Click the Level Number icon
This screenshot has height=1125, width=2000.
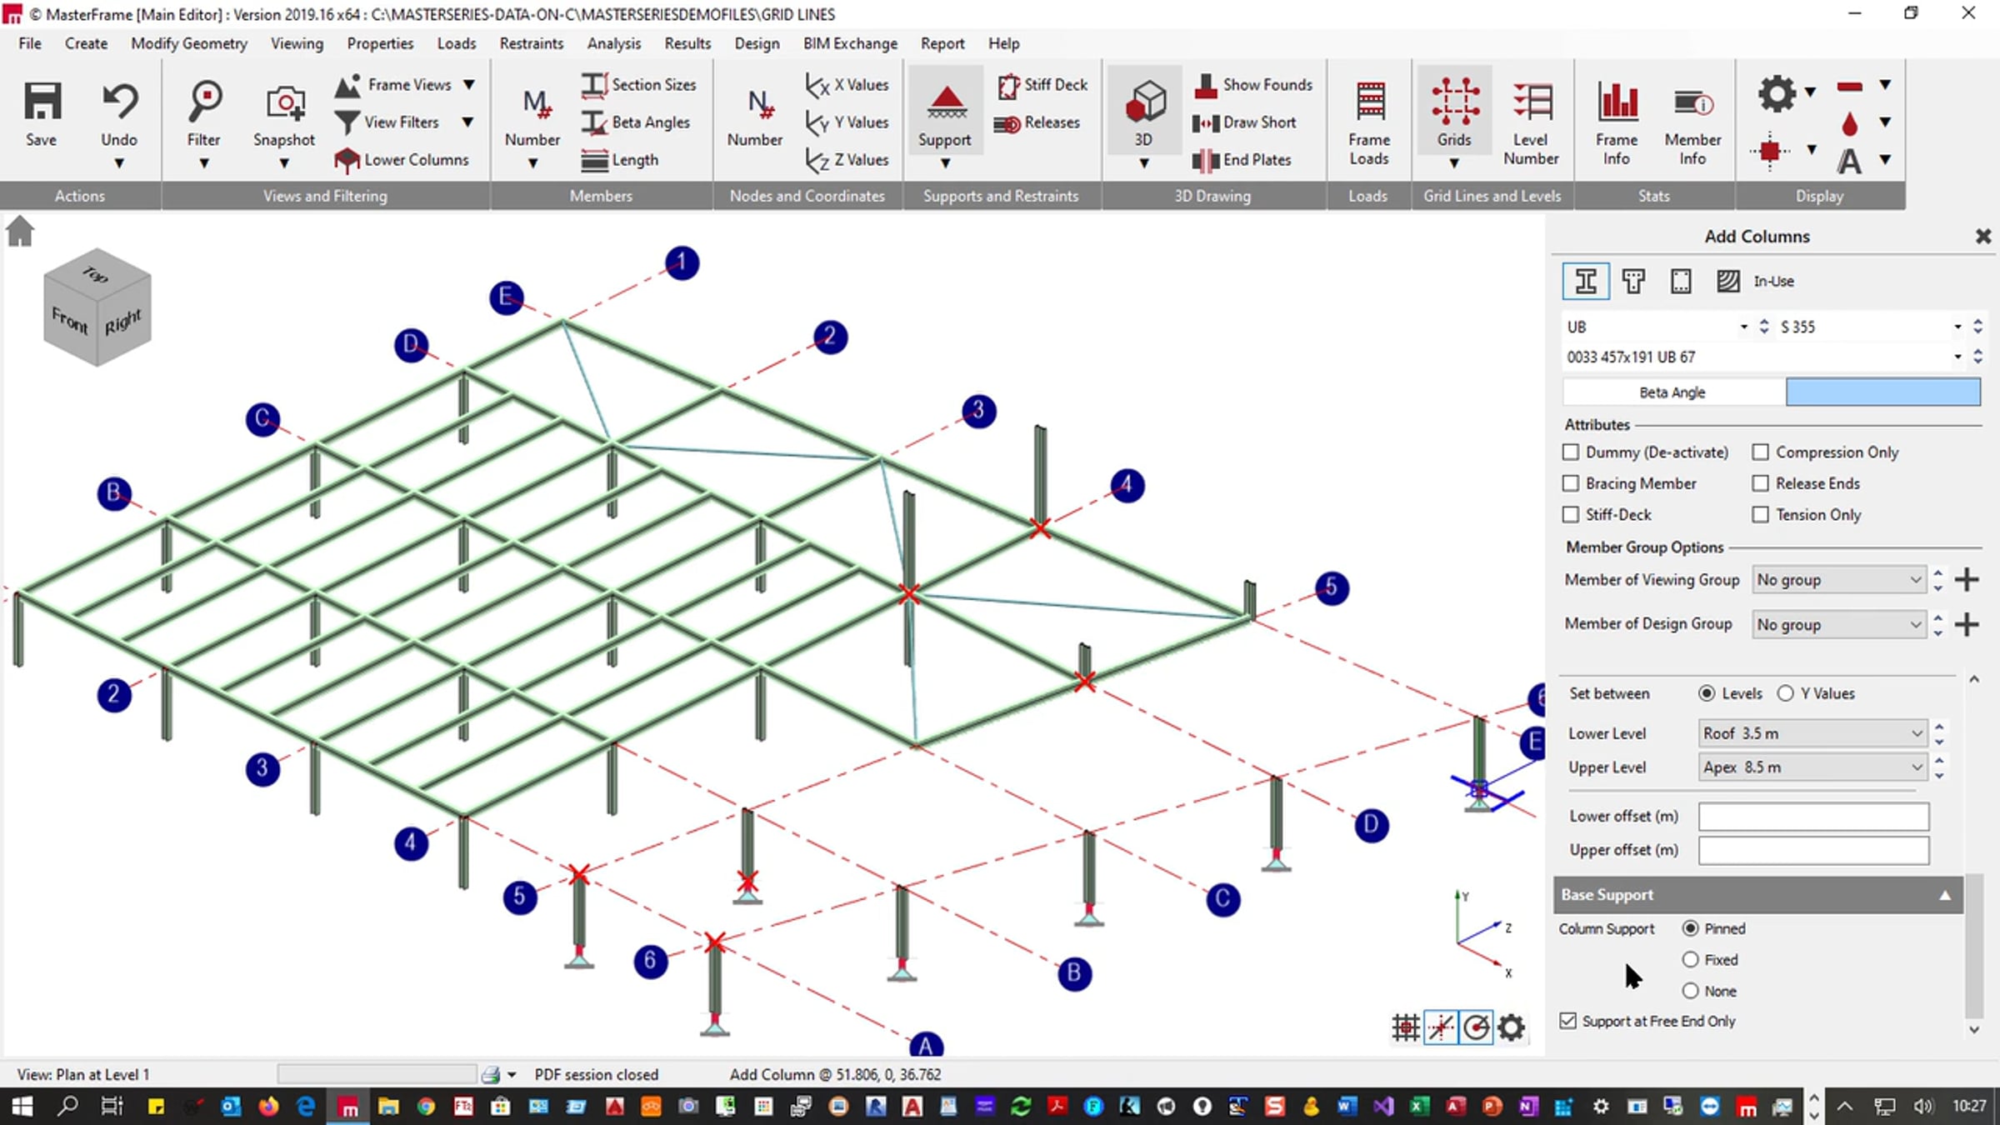(x=1531, y=103)
